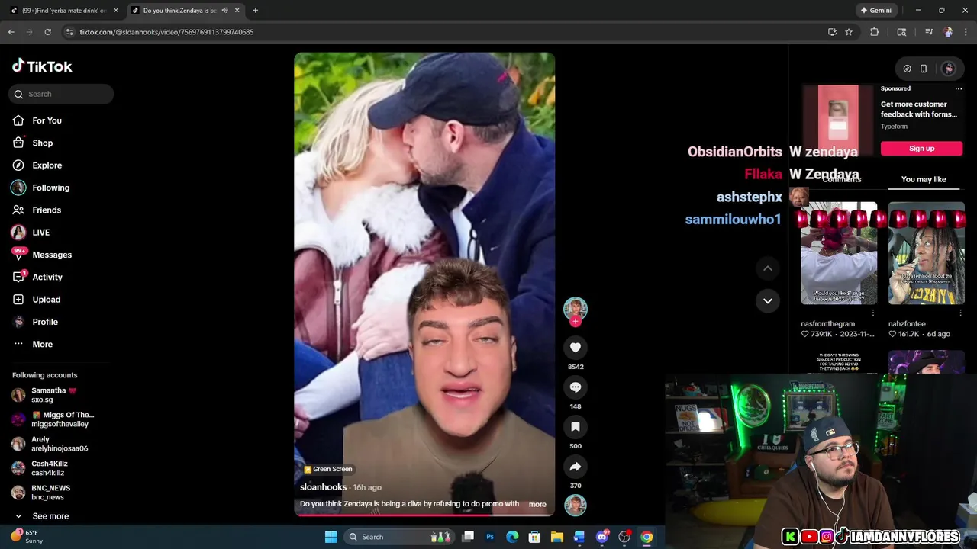Image resolution: width=977 pixels, height=549 pixels.
Task: Open miggsofthevalley account
Action: pyautogui.click(x=53, y=419)
